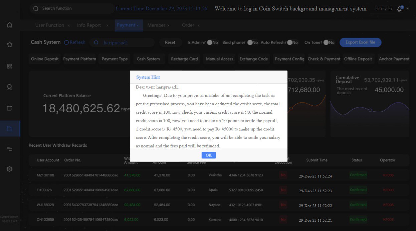This screenshot has width=416, height=231.
Task: Click the magnifier icon in Search function
Action: (36, 8)
